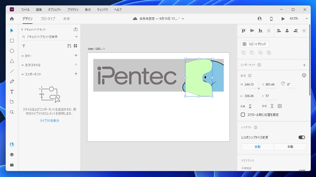Add asset in コンポーネント section
This screenshot has width=316, height=177.
[76, 74]
